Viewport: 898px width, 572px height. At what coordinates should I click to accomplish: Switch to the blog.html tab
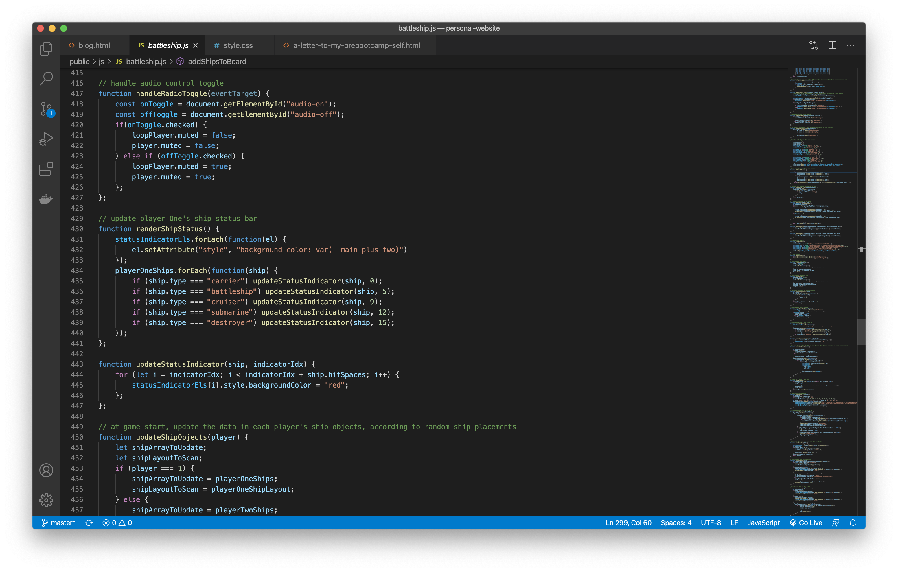pyautogui.click(x=94, y=45)
